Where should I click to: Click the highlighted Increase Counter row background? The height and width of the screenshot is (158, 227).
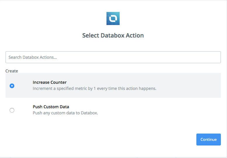click(113, 85)
